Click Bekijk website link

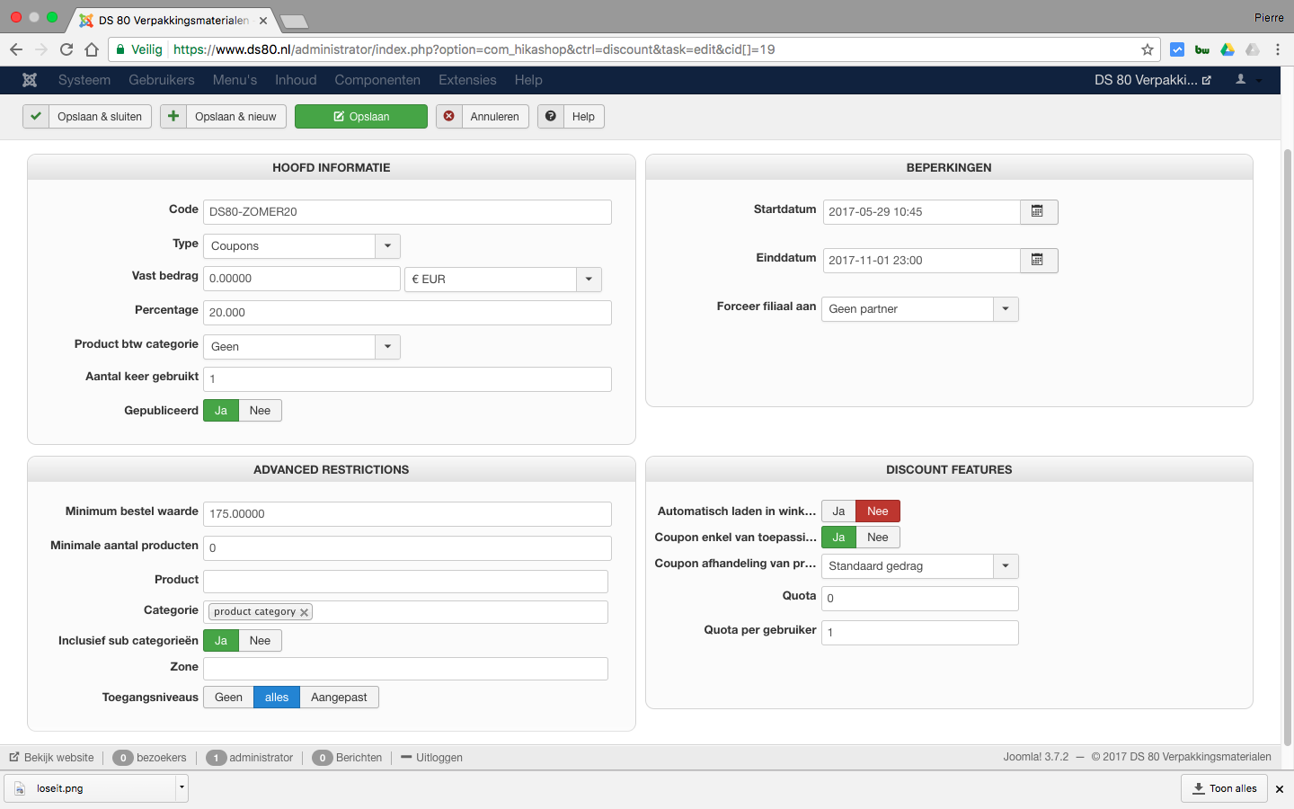point(52,758)
